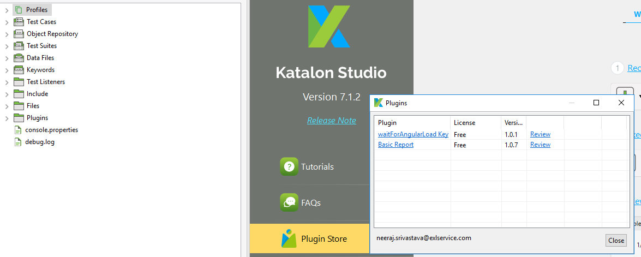Click the Files folder icon
The height and width of the screenshot is (257, 641).
click(x=19, y=106)
